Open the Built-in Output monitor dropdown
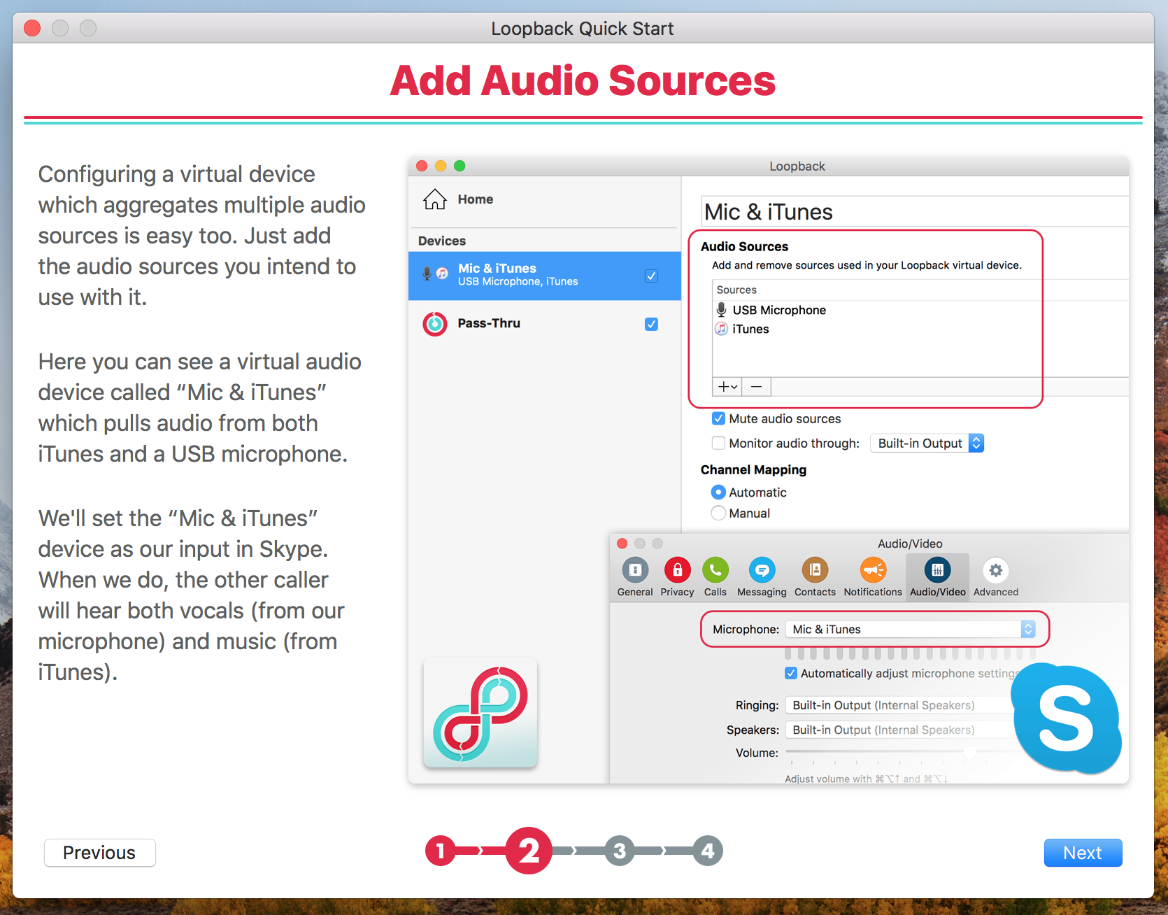This screenshot has width=1168, height=915. point(927,443)
